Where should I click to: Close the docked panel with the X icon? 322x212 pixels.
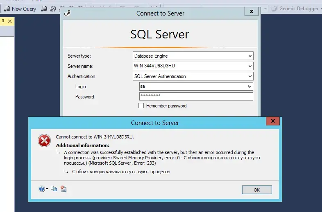(x=10, y=21)
